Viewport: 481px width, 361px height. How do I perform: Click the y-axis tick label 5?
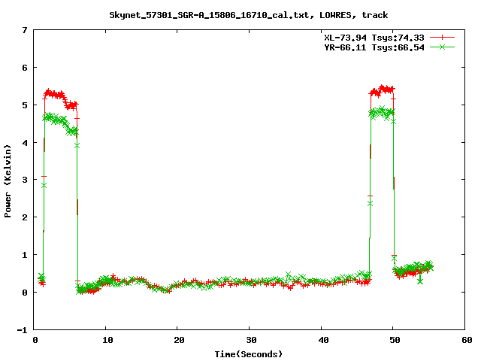pos(25,105)
